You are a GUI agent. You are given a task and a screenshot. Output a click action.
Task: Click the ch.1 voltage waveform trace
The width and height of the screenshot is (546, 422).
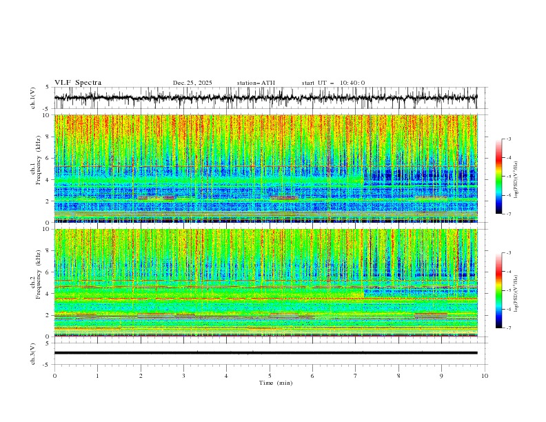pos(265,98)
